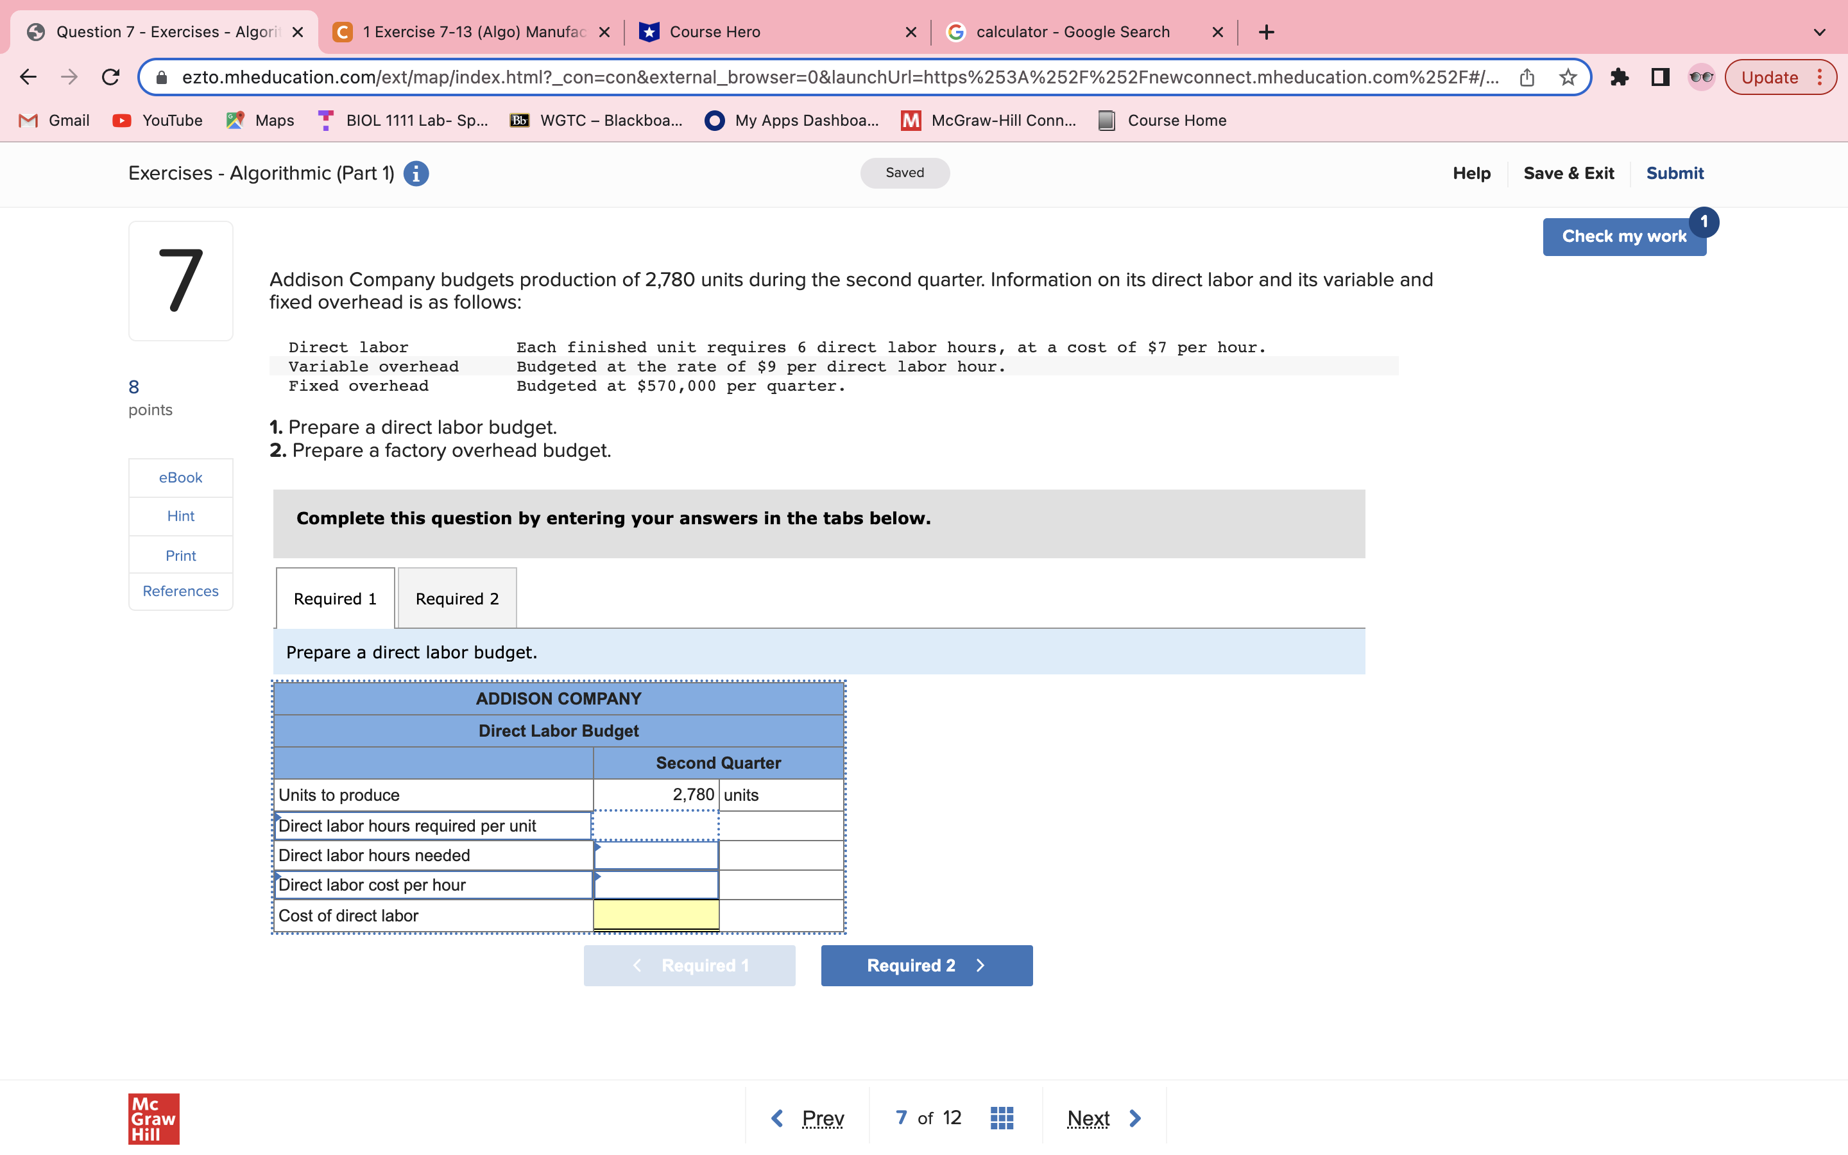Toggle the browser side panel icon
Image resolution: width=1848 pixels, height=1155 pixels.
1660,77
